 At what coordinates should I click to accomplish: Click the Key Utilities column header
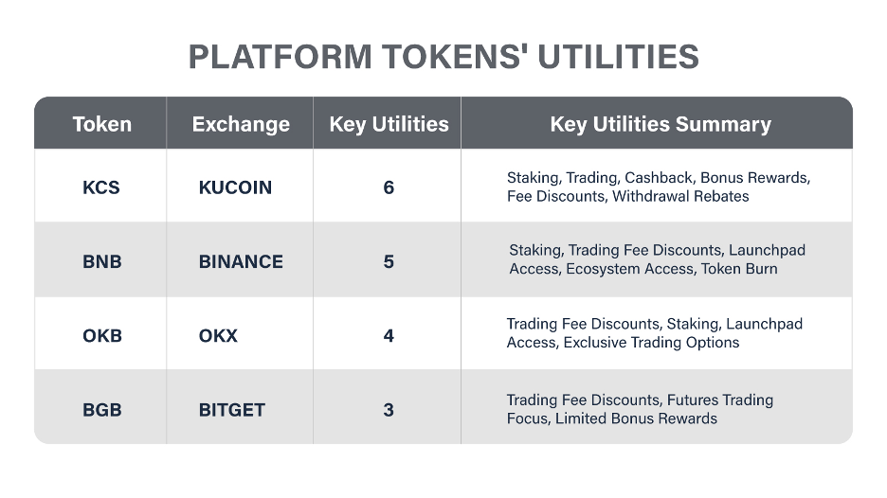[389, 124]
